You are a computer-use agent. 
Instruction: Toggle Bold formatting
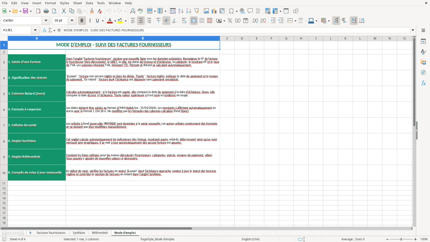pyautogui.click(x=82, y=21)
